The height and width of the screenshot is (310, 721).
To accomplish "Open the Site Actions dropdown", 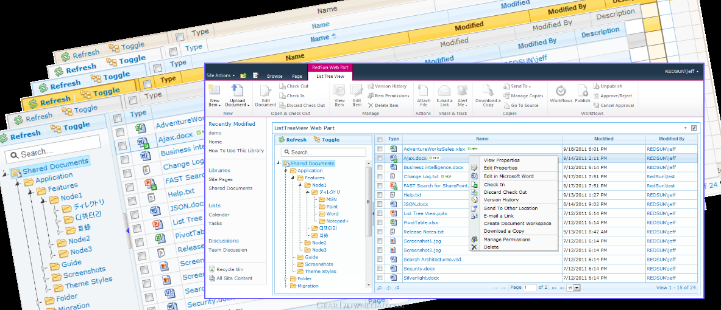I will (x=221, y=75).
